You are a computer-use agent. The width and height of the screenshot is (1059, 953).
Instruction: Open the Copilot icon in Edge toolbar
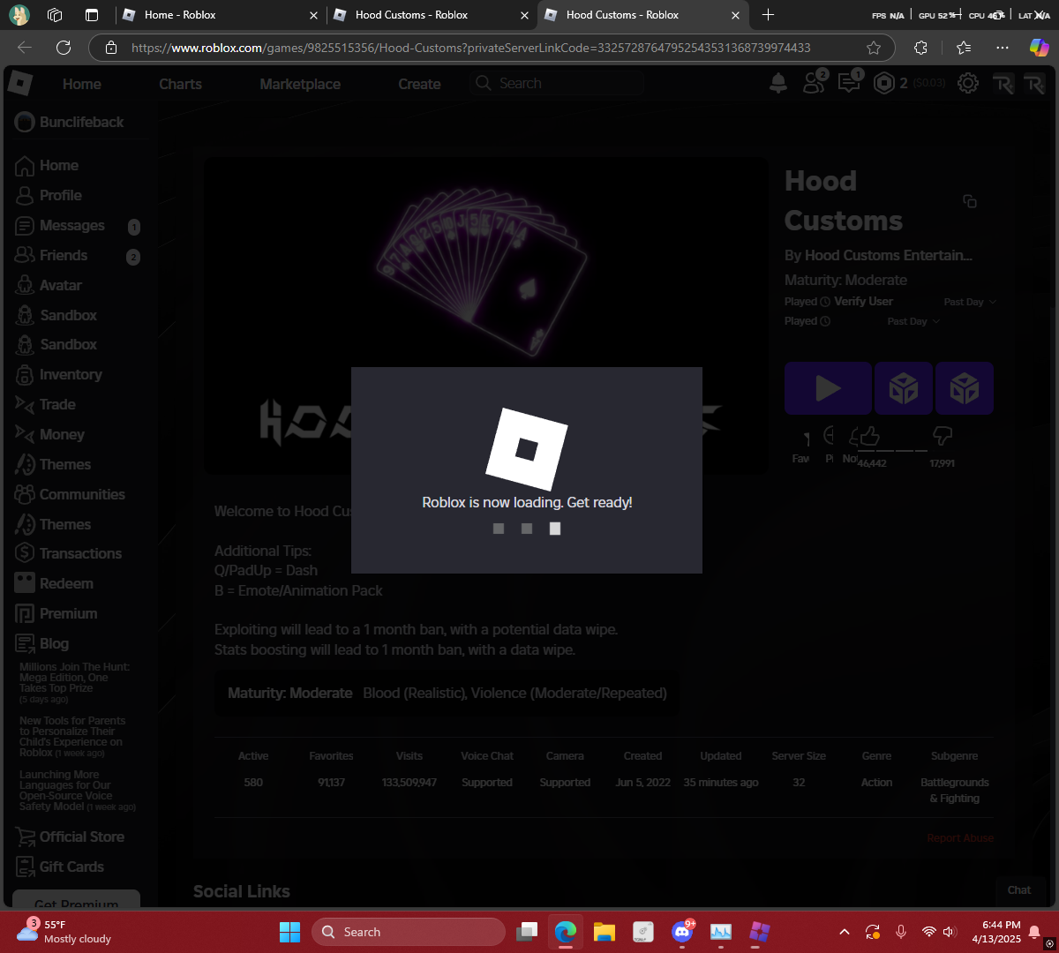pos(1040,48)
